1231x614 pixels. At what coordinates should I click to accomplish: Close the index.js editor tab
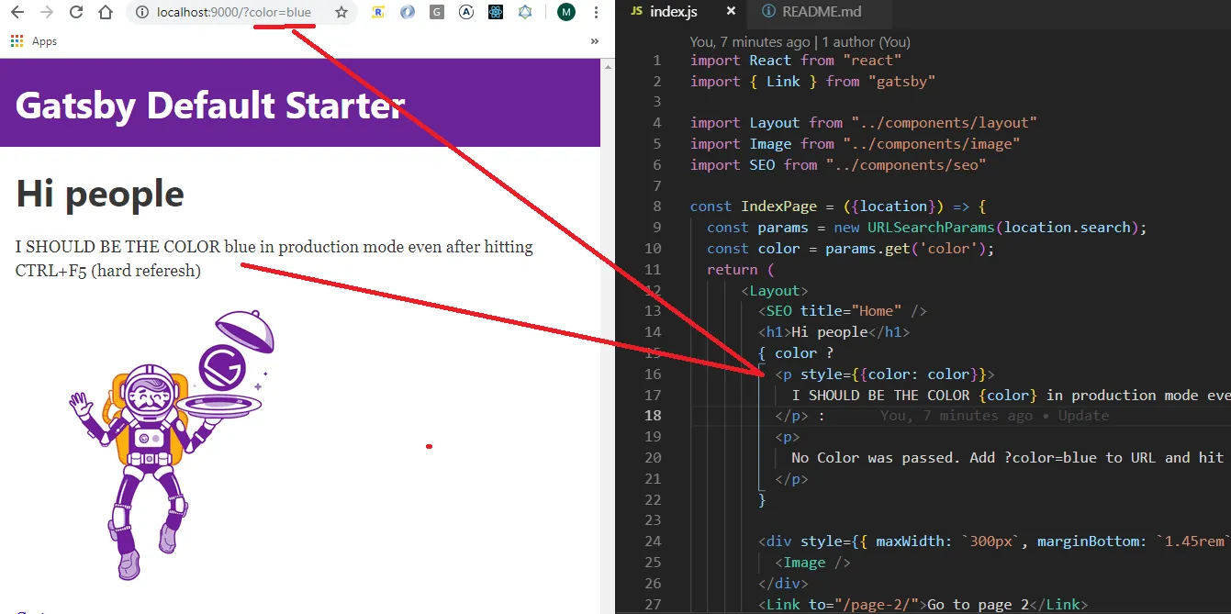[x=732, y=12]
